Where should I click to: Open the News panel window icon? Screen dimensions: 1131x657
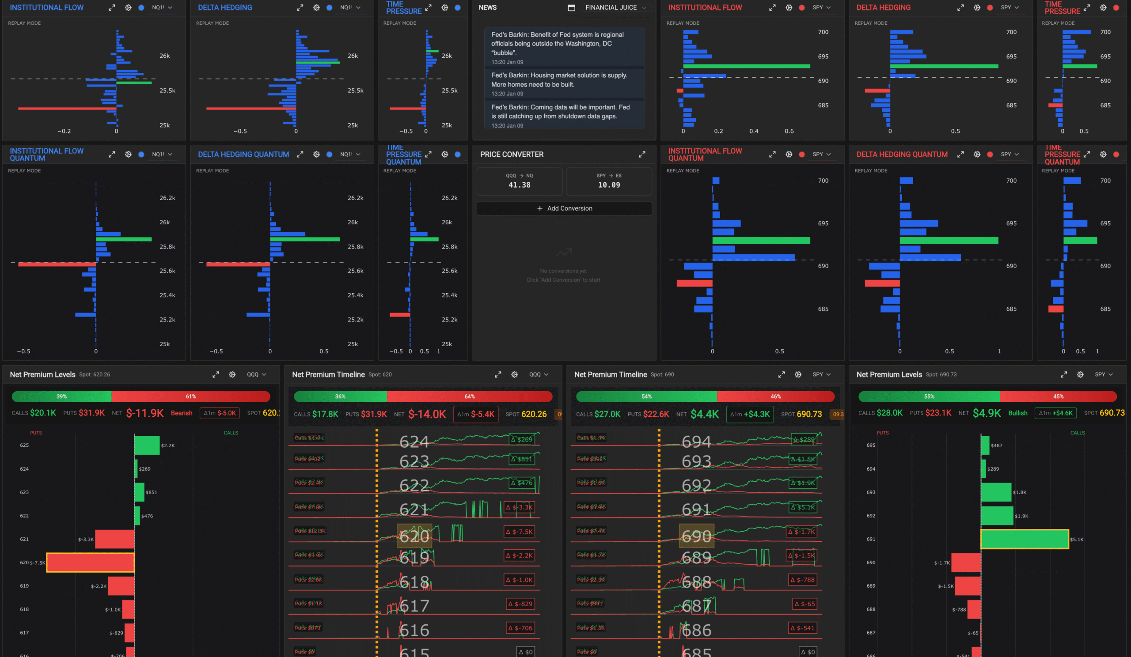coord(571,8)
